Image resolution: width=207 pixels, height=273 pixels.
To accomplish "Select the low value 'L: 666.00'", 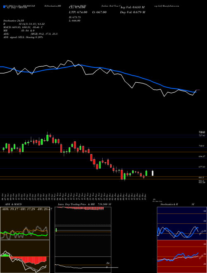I will pyautogui.click(x=75, y=21).
